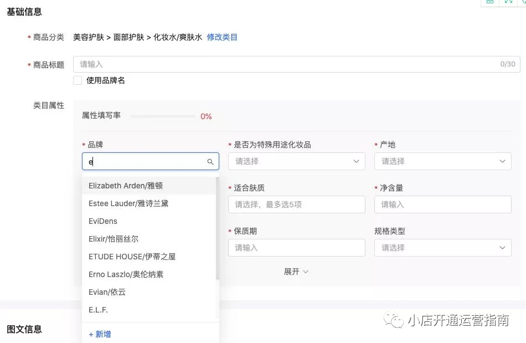Click 修改类目 link

[x=222, y=37]
